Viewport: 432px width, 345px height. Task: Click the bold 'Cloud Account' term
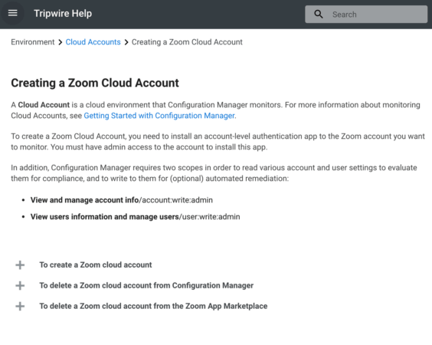pyautogui.click(x=44, y=105)
